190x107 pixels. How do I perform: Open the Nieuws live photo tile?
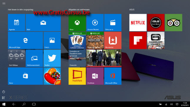(104, 58)
